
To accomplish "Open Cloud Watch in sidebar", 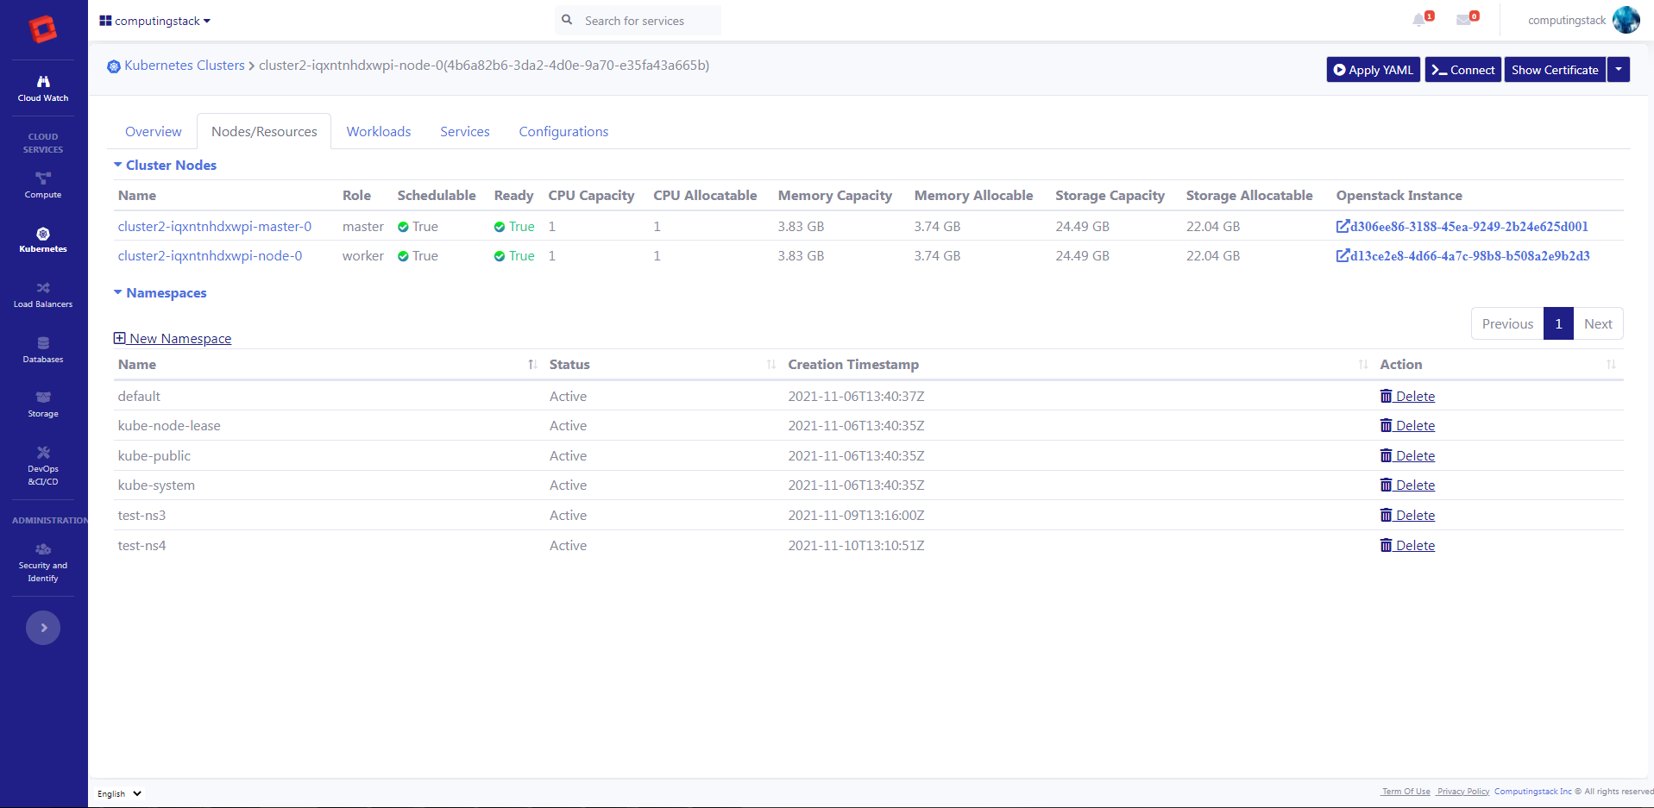I will [x=43, y=89].
